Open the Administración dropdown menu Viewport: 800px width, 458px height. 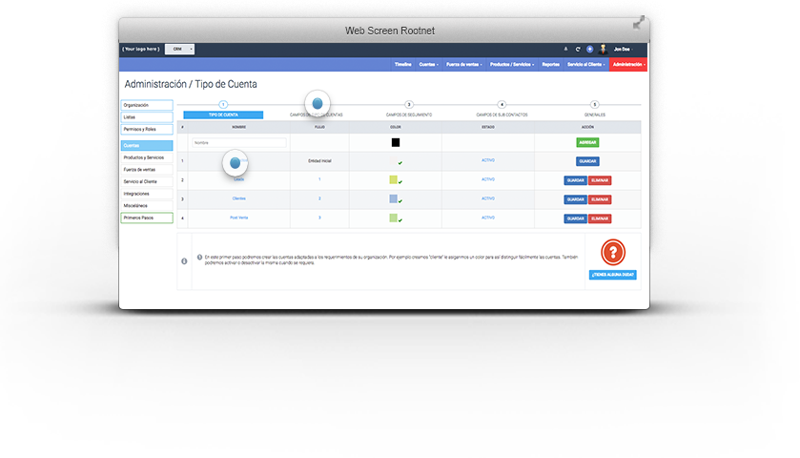pos(629,64)
